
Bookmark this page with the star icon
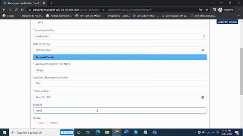point(207,10)
